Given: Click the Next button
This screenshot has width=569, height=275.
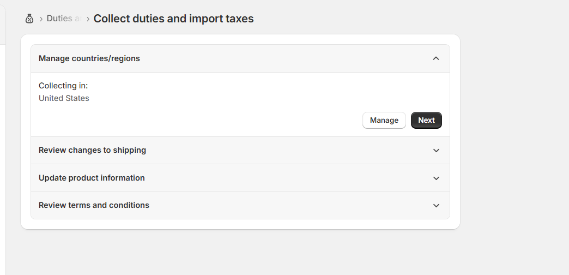Looking at the screenshot, I should [426, 120].
